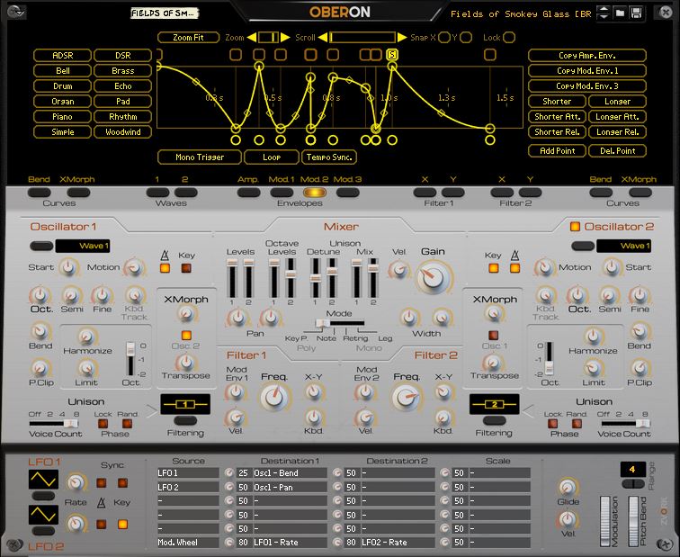Image resolution: width=680 pixels, height=557 pixels.
Task: Select the Amp. envelope tab
Action: click(x=248, y=192)
